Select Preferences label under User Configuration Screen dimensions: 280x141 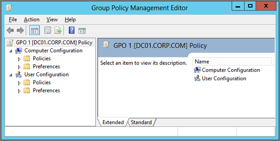click(x=46, y=90)
